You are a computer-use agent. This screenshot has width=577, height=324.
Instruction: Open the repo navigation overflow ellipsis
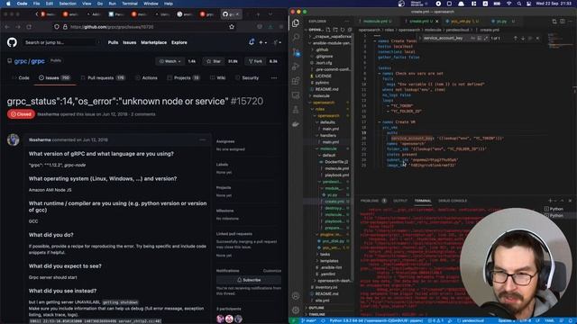point(274,78)
